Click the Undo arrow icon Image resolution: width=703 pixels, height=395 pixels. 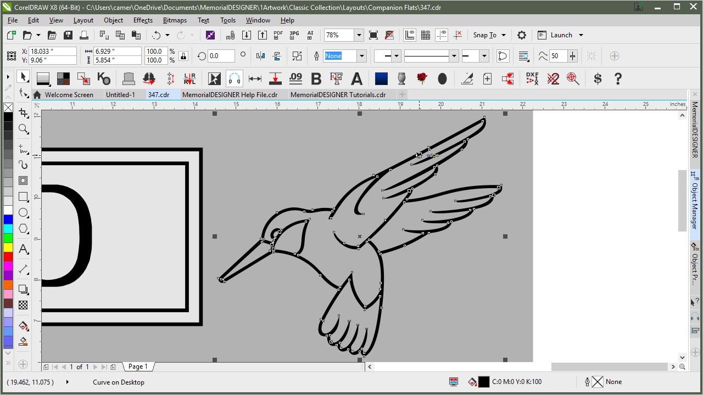(157, 35)
